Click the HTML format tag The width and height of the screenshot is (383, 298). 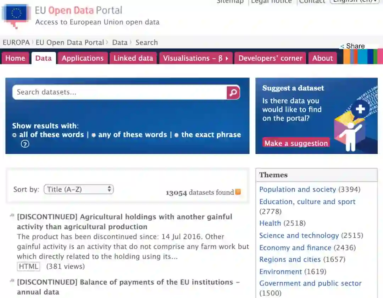(29, 266)
